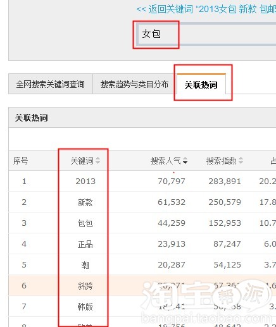
Task: Sort by 搜索人气 column arrow icon
Action: [185, 161]
